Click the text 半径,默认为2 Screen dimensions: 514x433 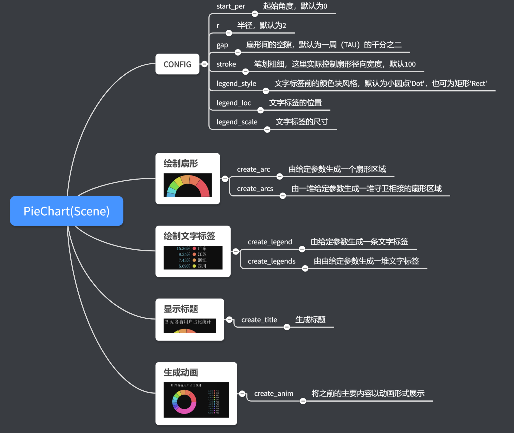pos(262,26)
